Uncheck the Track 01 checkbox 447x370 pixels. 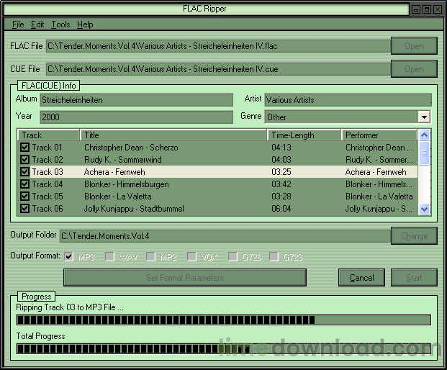(25, 148)
